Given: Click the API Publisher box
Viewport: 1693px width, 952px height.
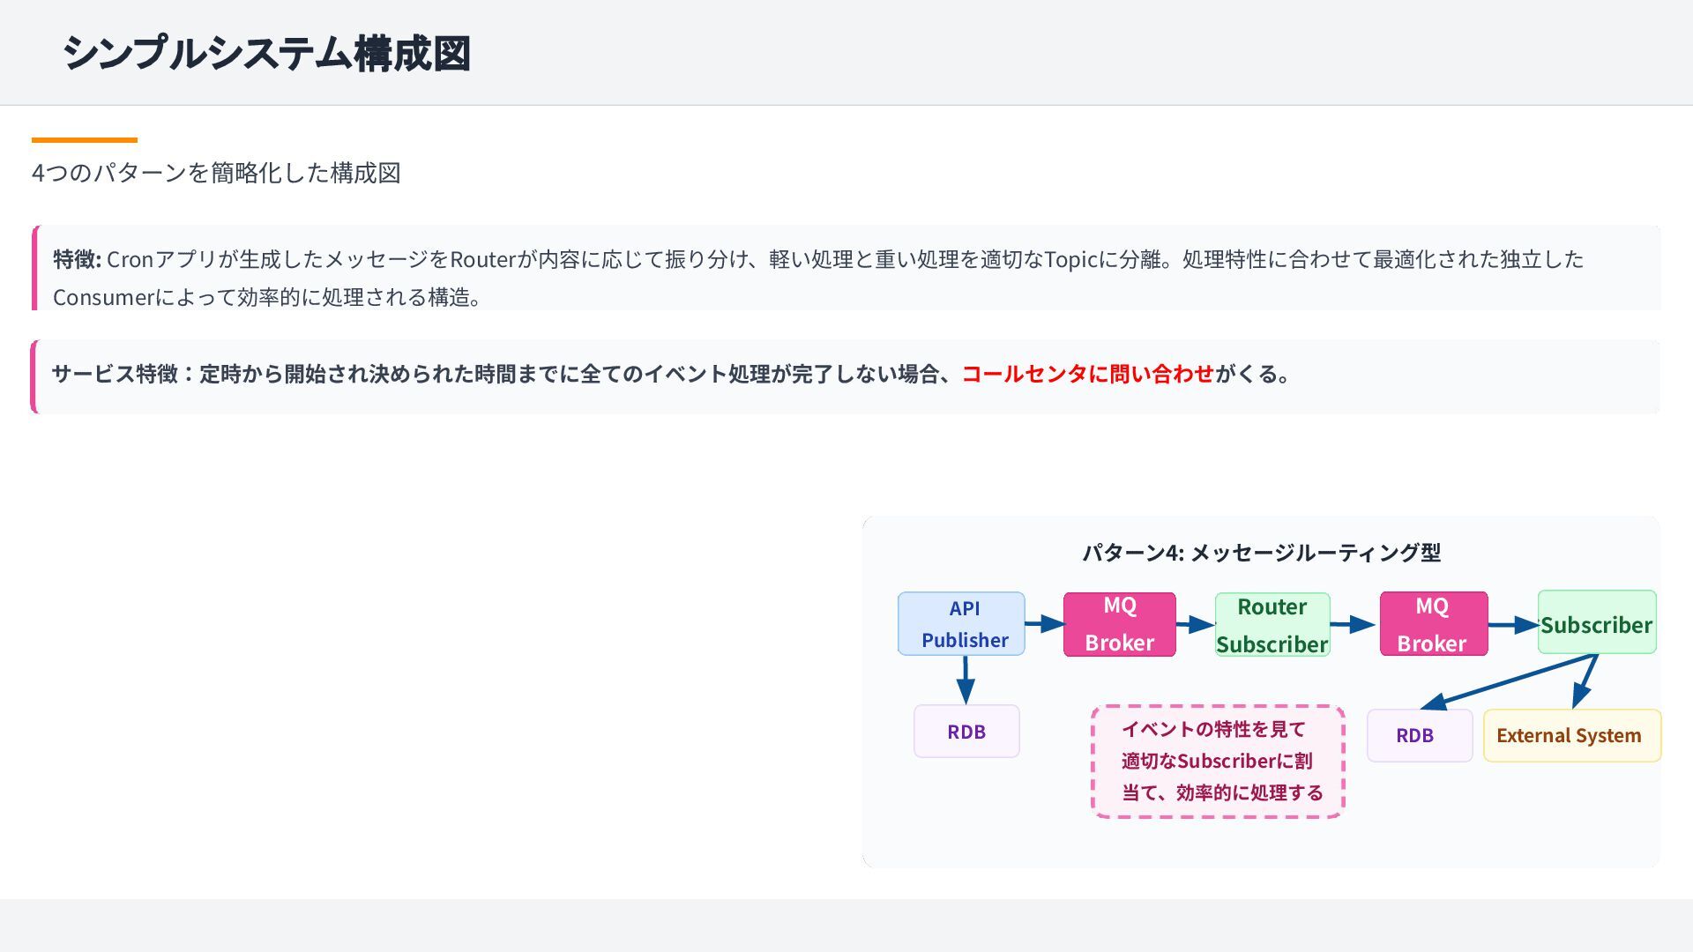Looking at the screenshot, I should pos(961,624).
